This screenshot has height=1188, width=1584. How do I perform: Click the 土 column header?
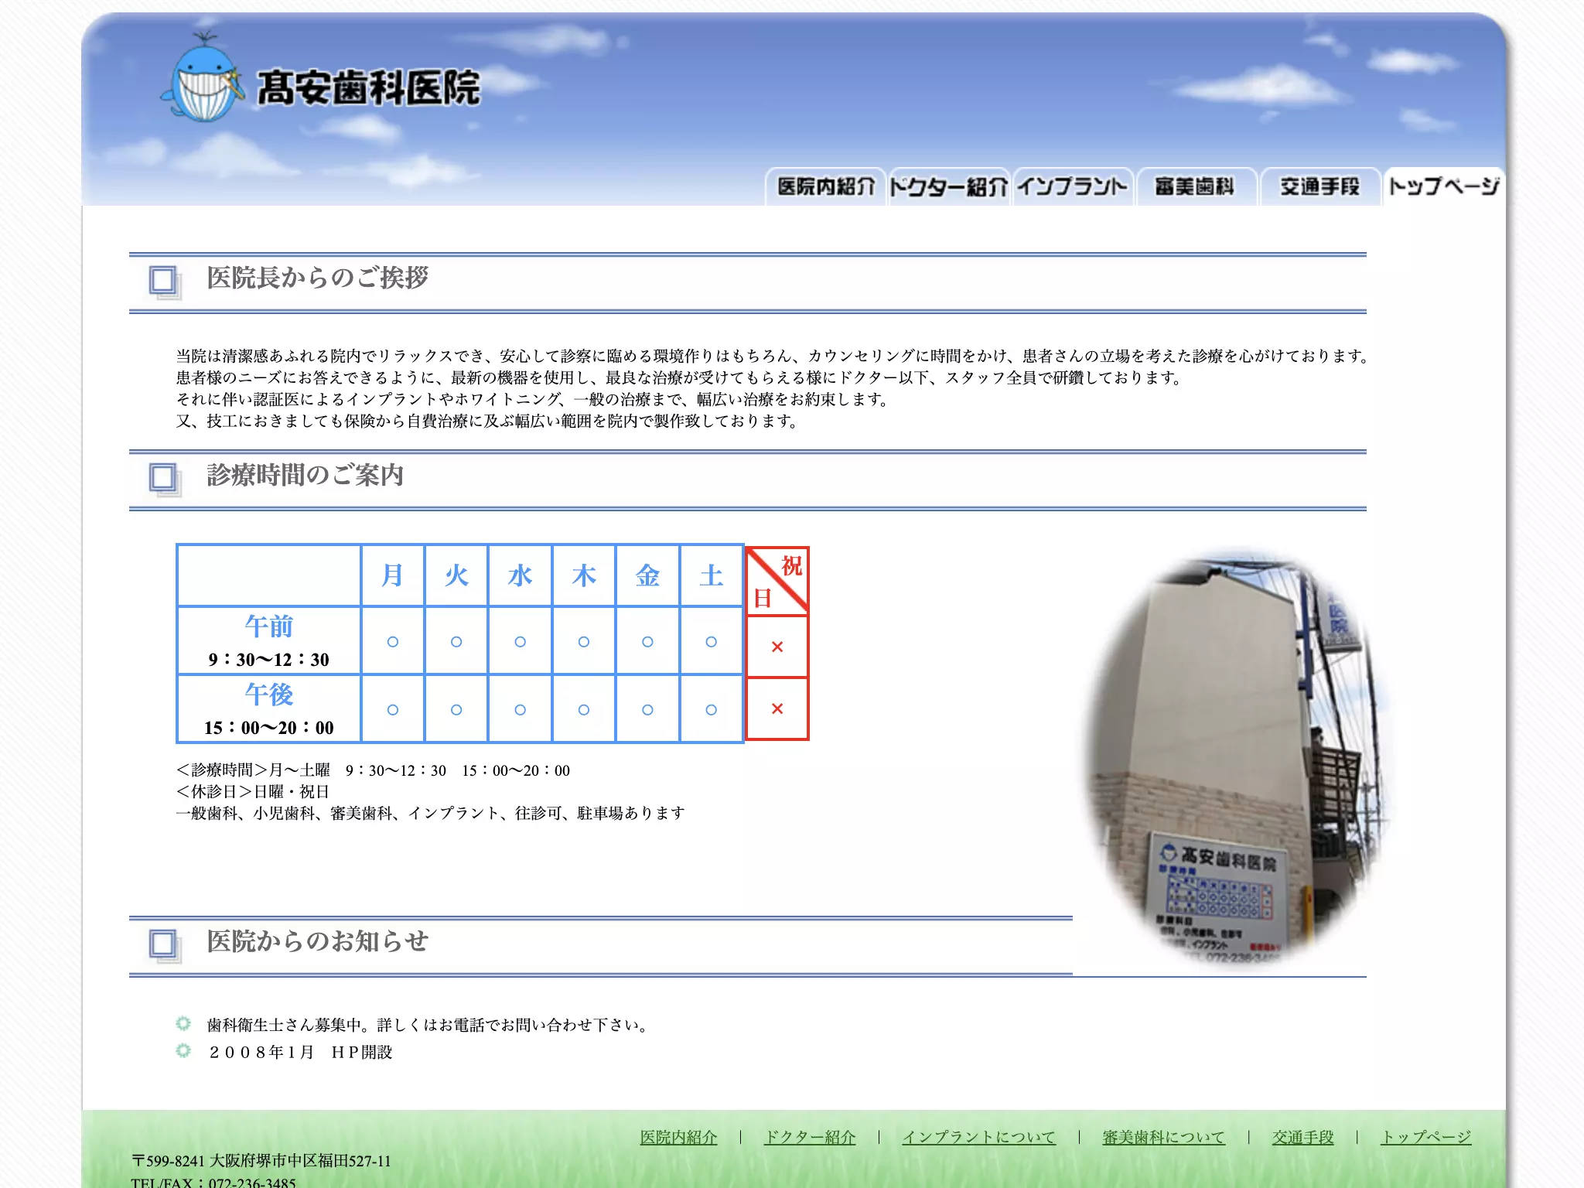(x=712, y=575)
